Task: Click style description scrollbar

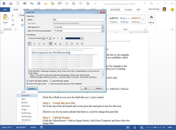Action: click(x=103, y=74)
